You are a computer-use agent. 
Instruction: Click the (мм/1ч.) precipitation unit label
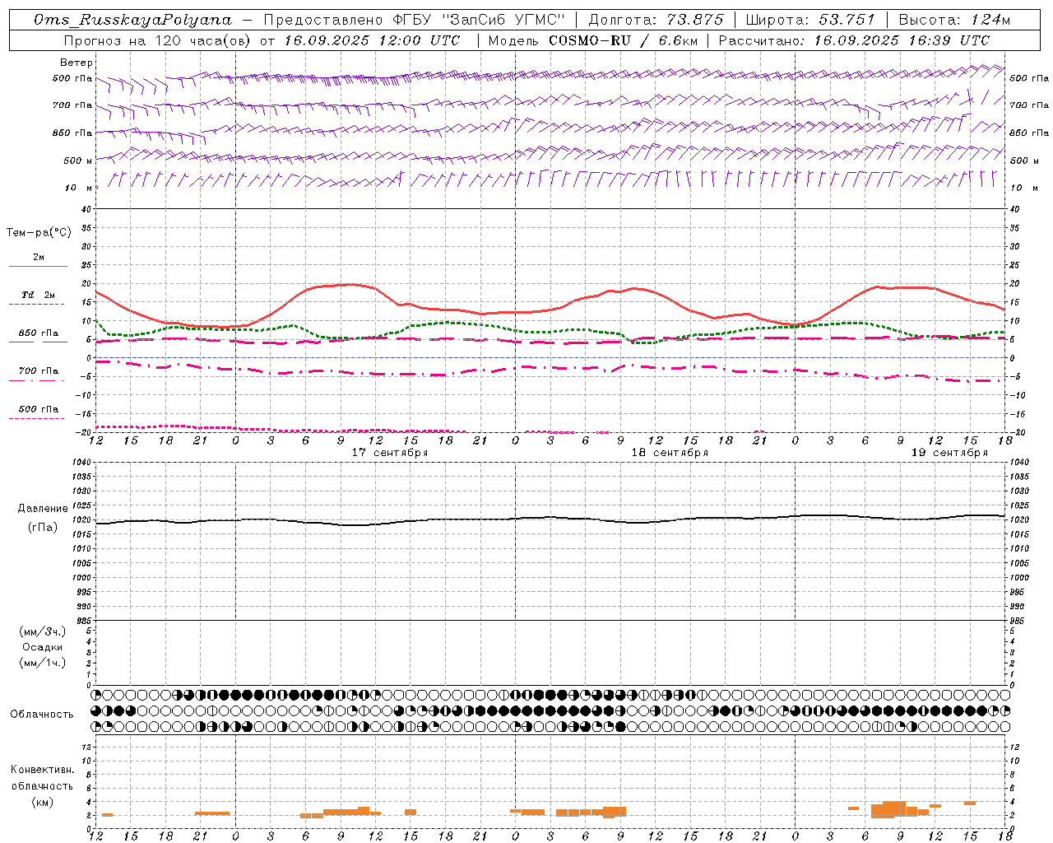[x=43, y=663]
